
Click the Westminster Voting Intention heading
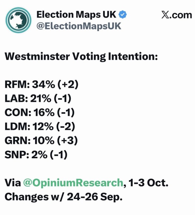click(81, 56)
